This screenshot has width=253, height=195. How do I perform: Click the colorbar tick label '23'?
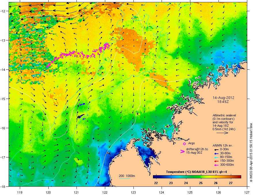click(x=171, y=183)
